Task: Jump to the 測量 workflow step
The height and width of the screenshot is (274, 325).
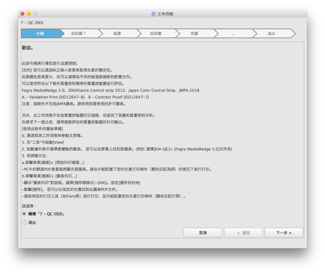Action: [x=194, y=34]
